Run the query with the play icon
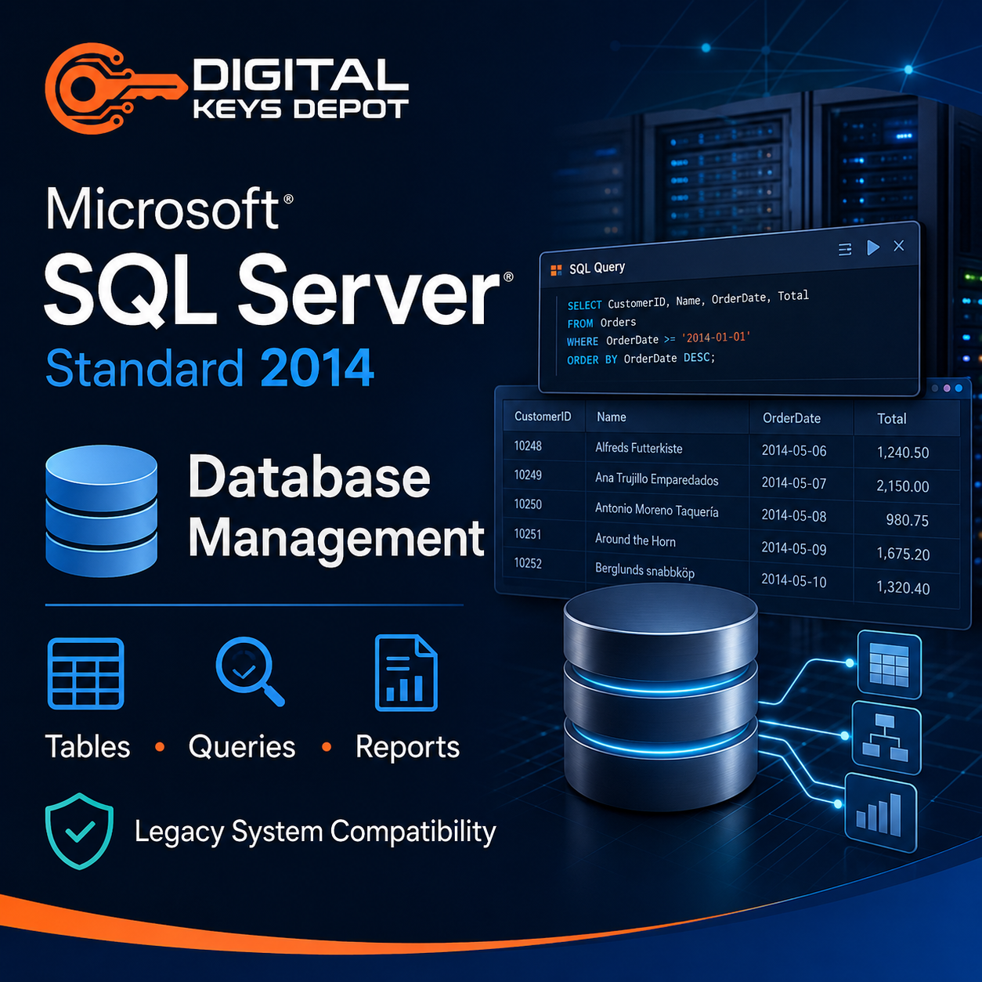 coord(873,247)
